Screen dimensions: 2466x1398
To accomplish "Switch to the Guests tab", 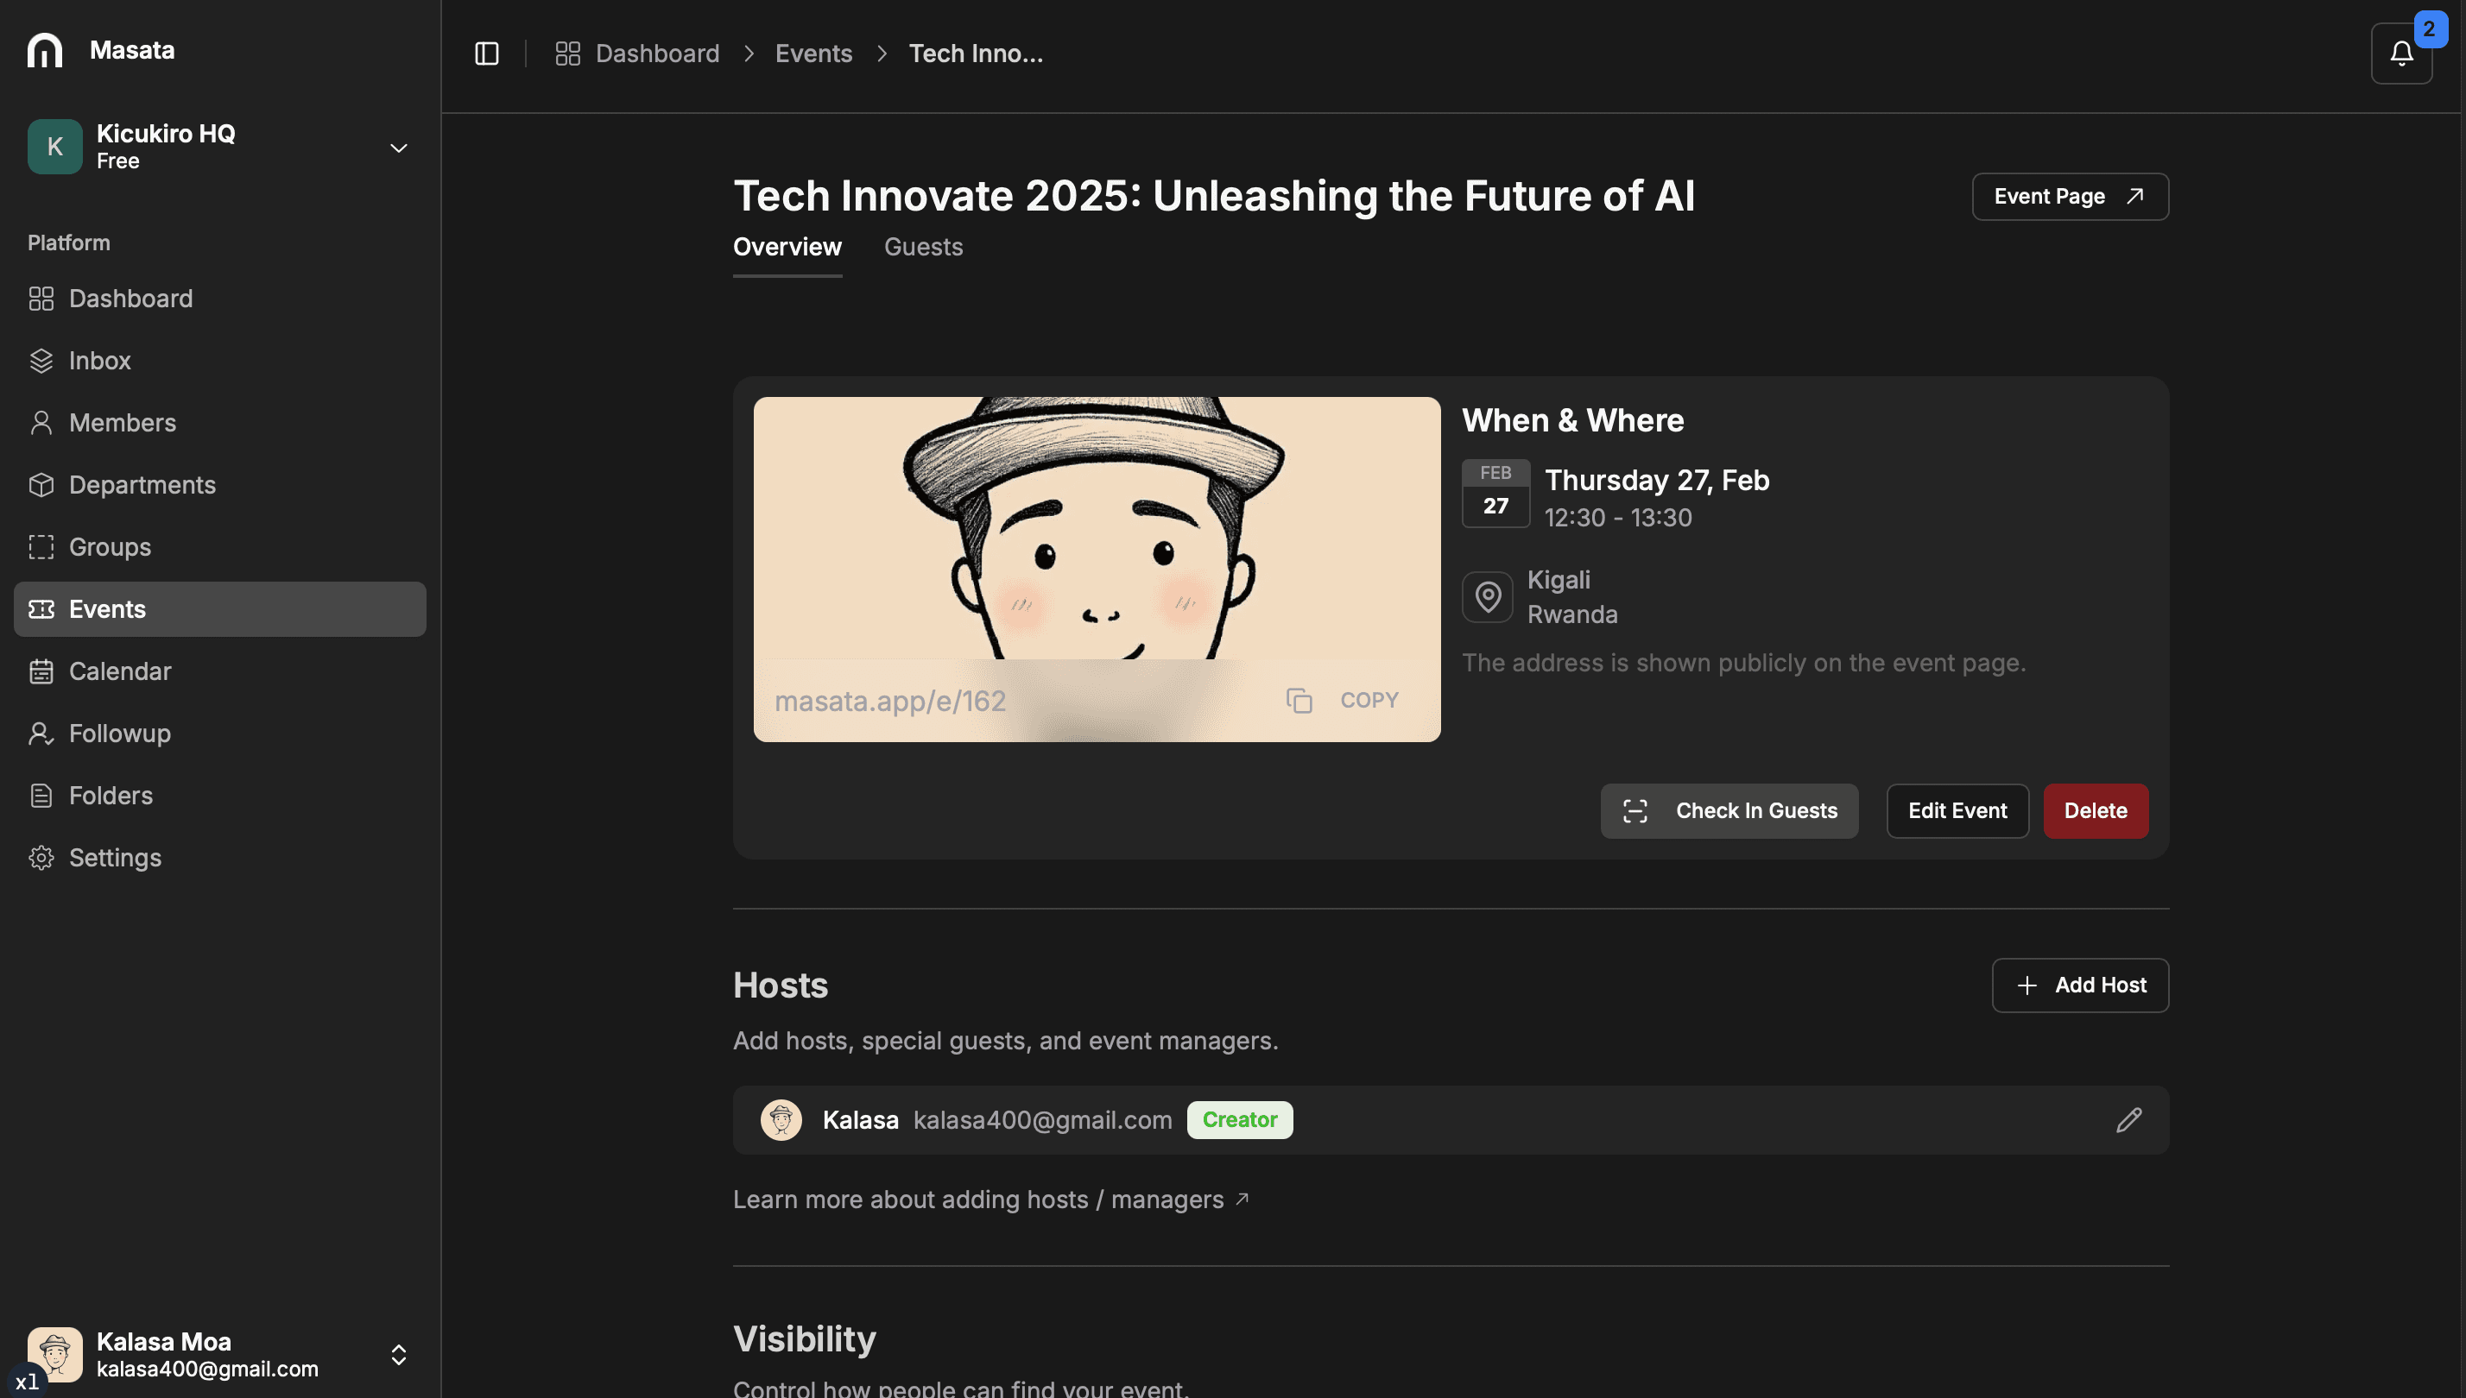I will coord(922,247).
